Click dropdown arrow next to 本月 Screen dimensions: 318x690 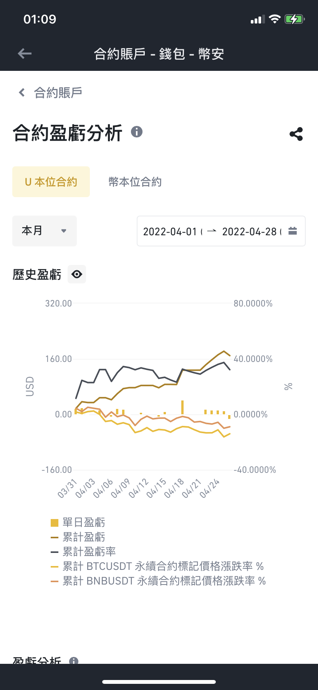click(x=64, y=231)
